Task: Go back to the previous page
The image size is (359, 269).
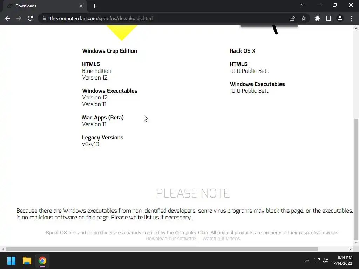Action: click(8, 18)
